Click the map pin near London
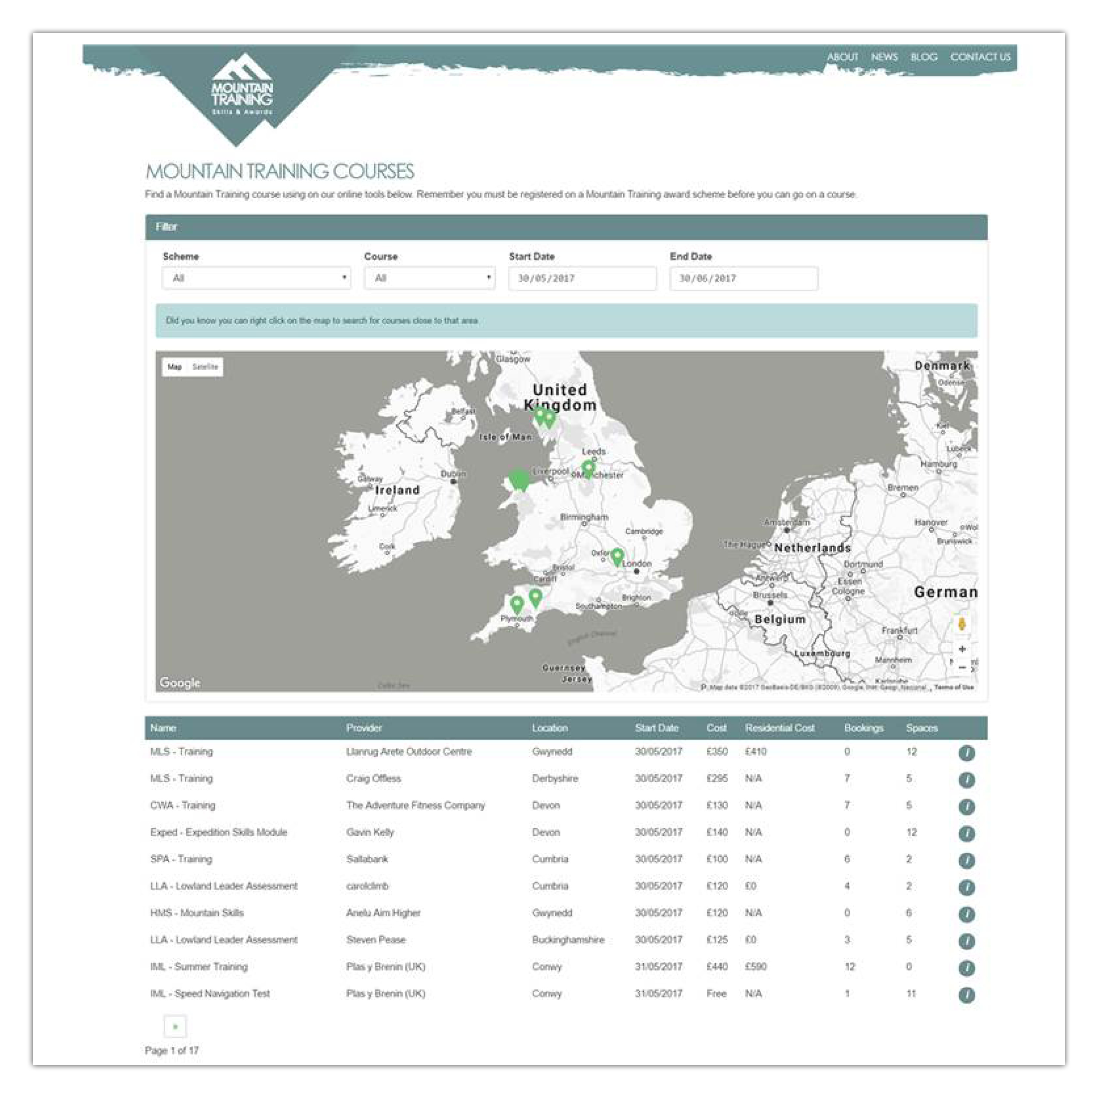The width and height of the screenshot is (1098, 1098). (617, 557)
